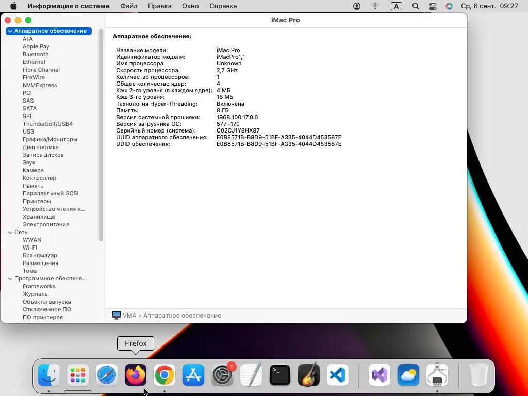
Task: Collapse the Сеть section
Action: (x=10, y=233)
